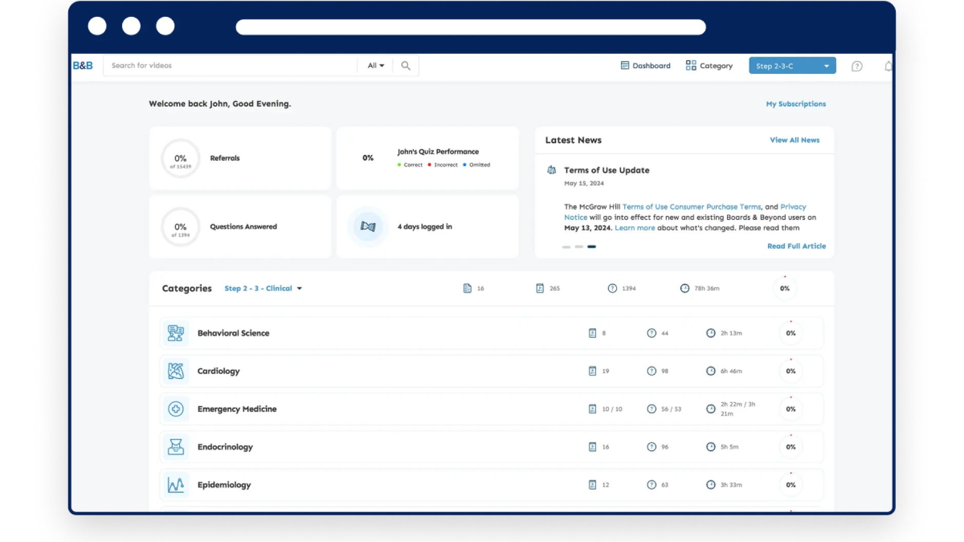964x542 pixels.
Task: Open My Subscriptions link
Action: point(796,104)
